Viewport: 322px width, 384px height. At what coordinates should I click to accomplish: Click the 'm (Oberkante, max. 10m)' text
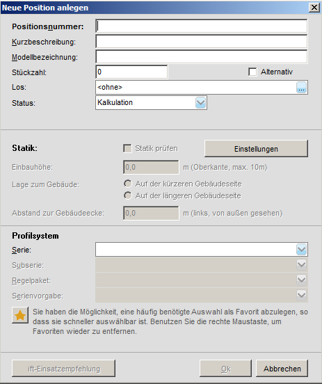click(225, 167)
